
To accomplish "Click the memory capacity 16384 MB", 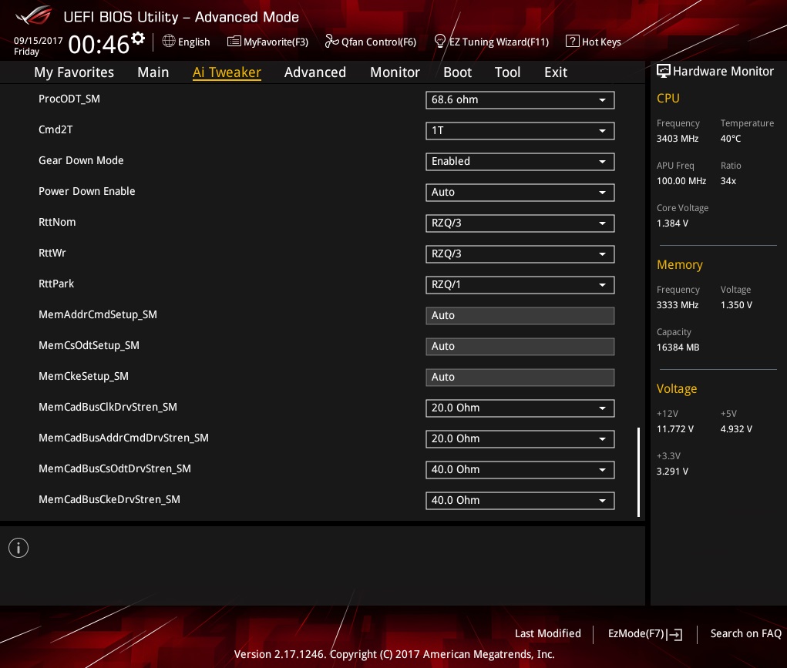I will pyautogui.click(x=678, y=347).
